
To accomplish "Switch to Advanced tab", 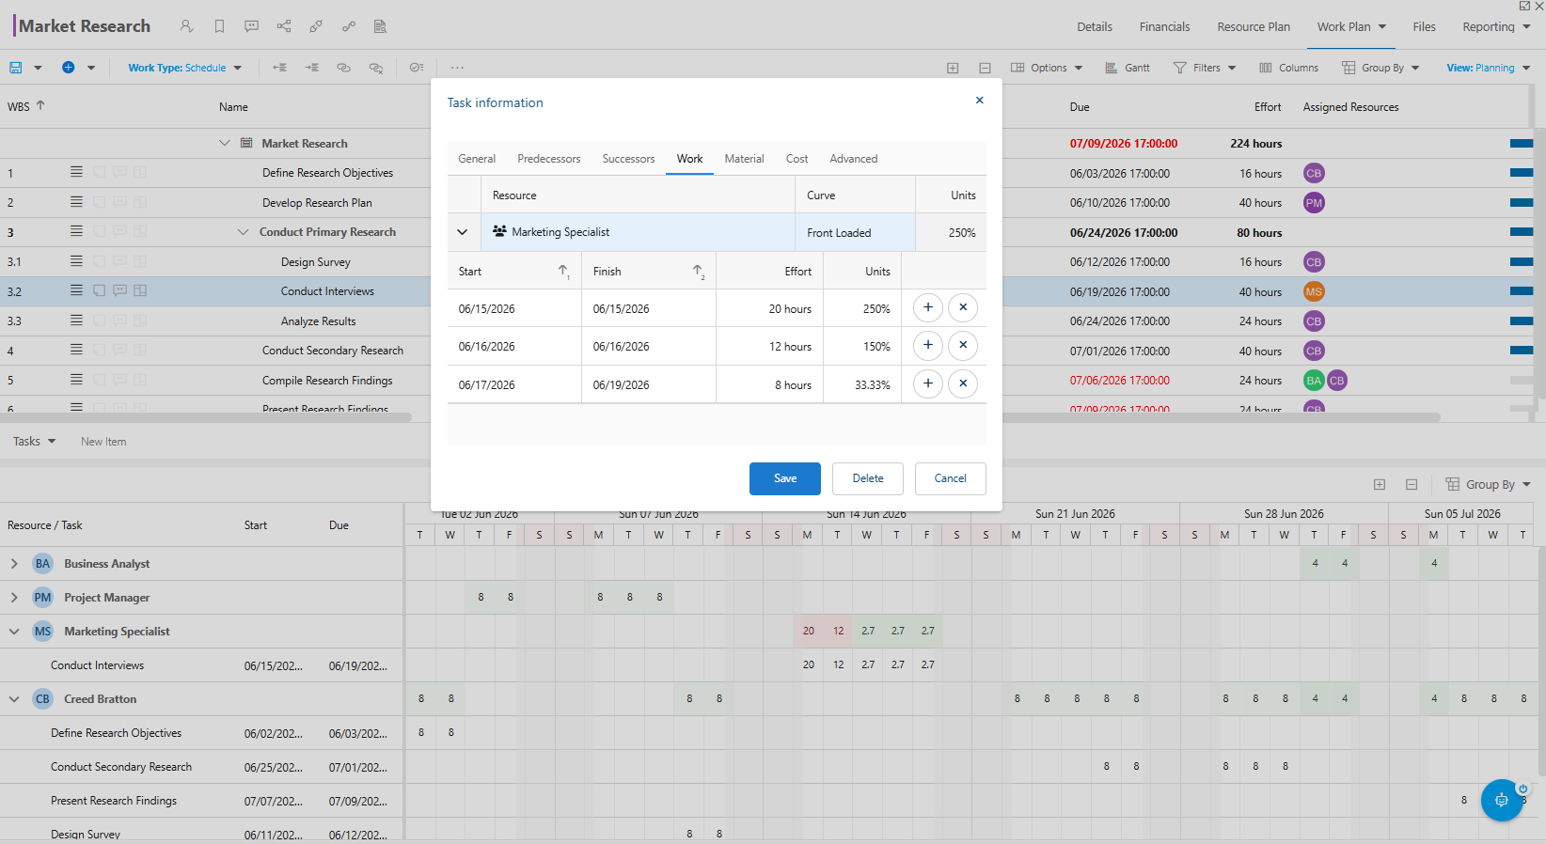I will pyautogui.click(x=854, y=159).
